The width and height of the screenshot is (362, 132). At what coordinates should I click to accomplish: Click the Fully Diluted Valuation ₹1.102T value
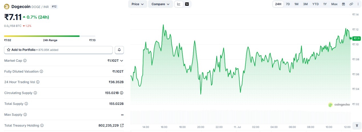pyautogui.click(x=118, y=71)
